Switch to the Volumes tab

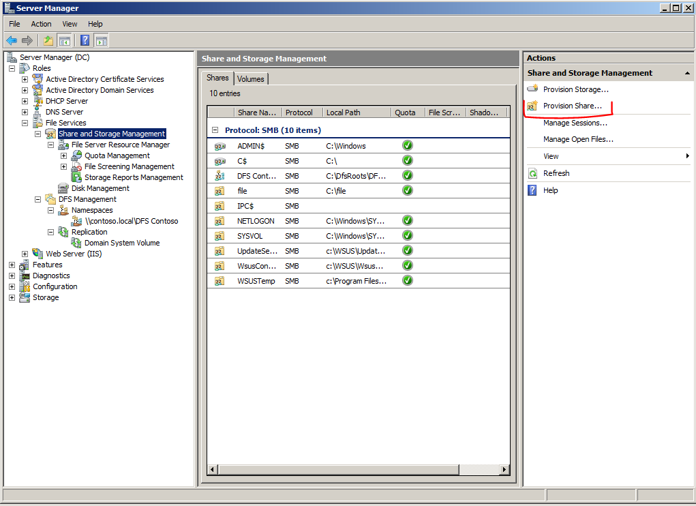[250, 79]
